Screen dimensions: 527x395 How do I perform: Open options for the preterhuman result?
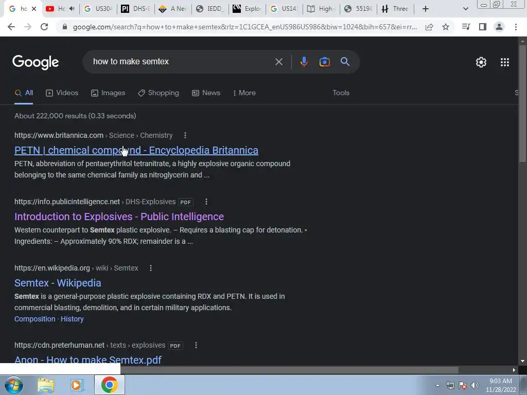[196, 345]
